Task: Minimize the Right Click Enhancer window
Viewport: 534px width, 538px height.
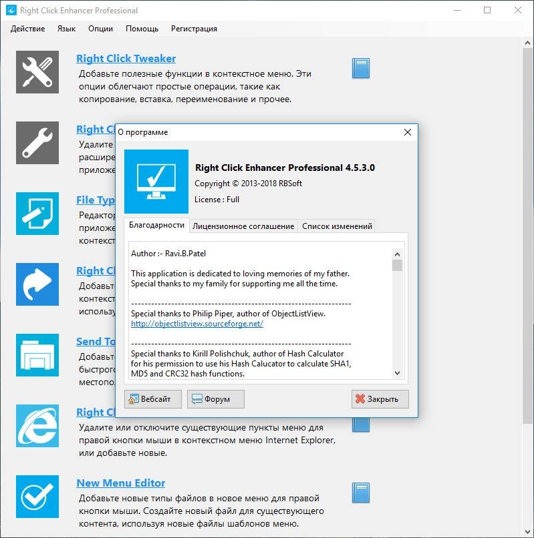Action: 456,10
